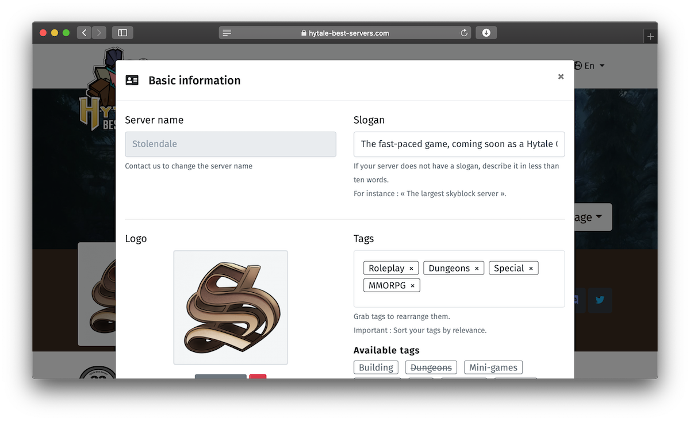
Task: Open Reader view icon in address bar
Action: coord(227,33)
